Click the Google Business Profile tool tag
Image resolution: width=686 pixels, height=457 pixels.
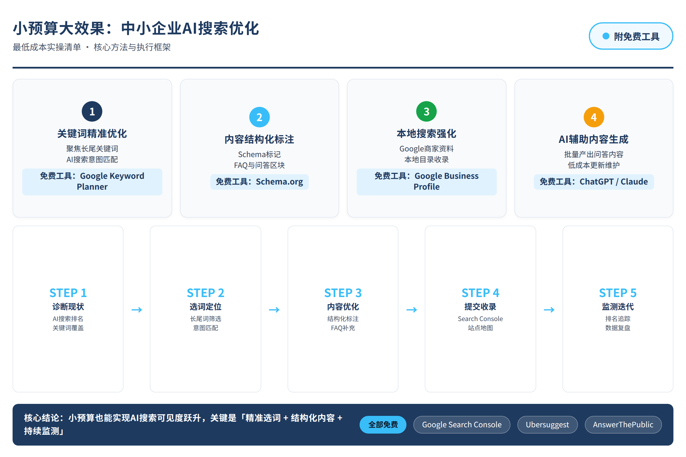click(426, 182)
